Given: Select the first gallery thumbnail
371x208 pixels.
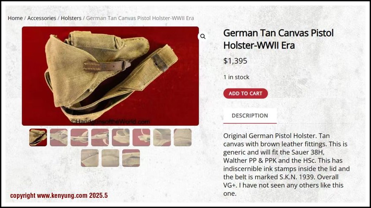Looking at the screenshot, I should pyautogui.click(x=38, y=137).
